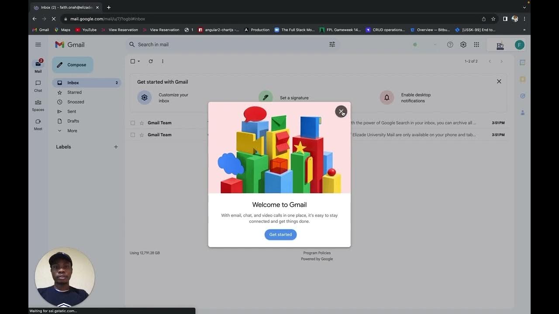Click the Get started button
The height and width of the screenshot is (314, 559).
280,235
